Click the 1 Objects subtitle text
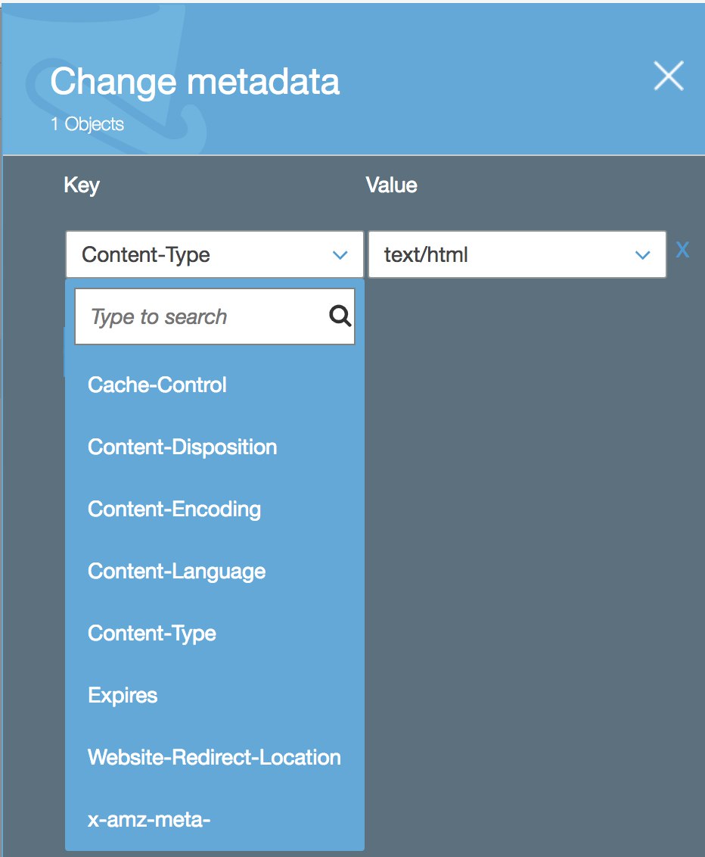 (88, 124)
